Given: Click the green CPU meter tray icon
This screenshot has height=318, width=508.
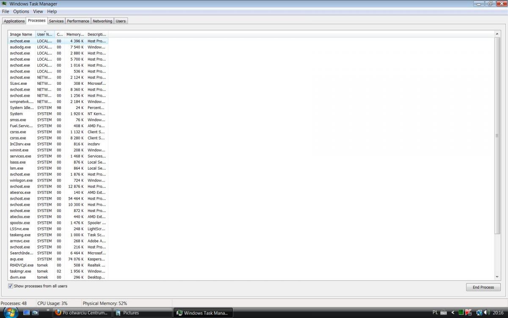Looking at the screenshot, I should (x=461, y=312).
